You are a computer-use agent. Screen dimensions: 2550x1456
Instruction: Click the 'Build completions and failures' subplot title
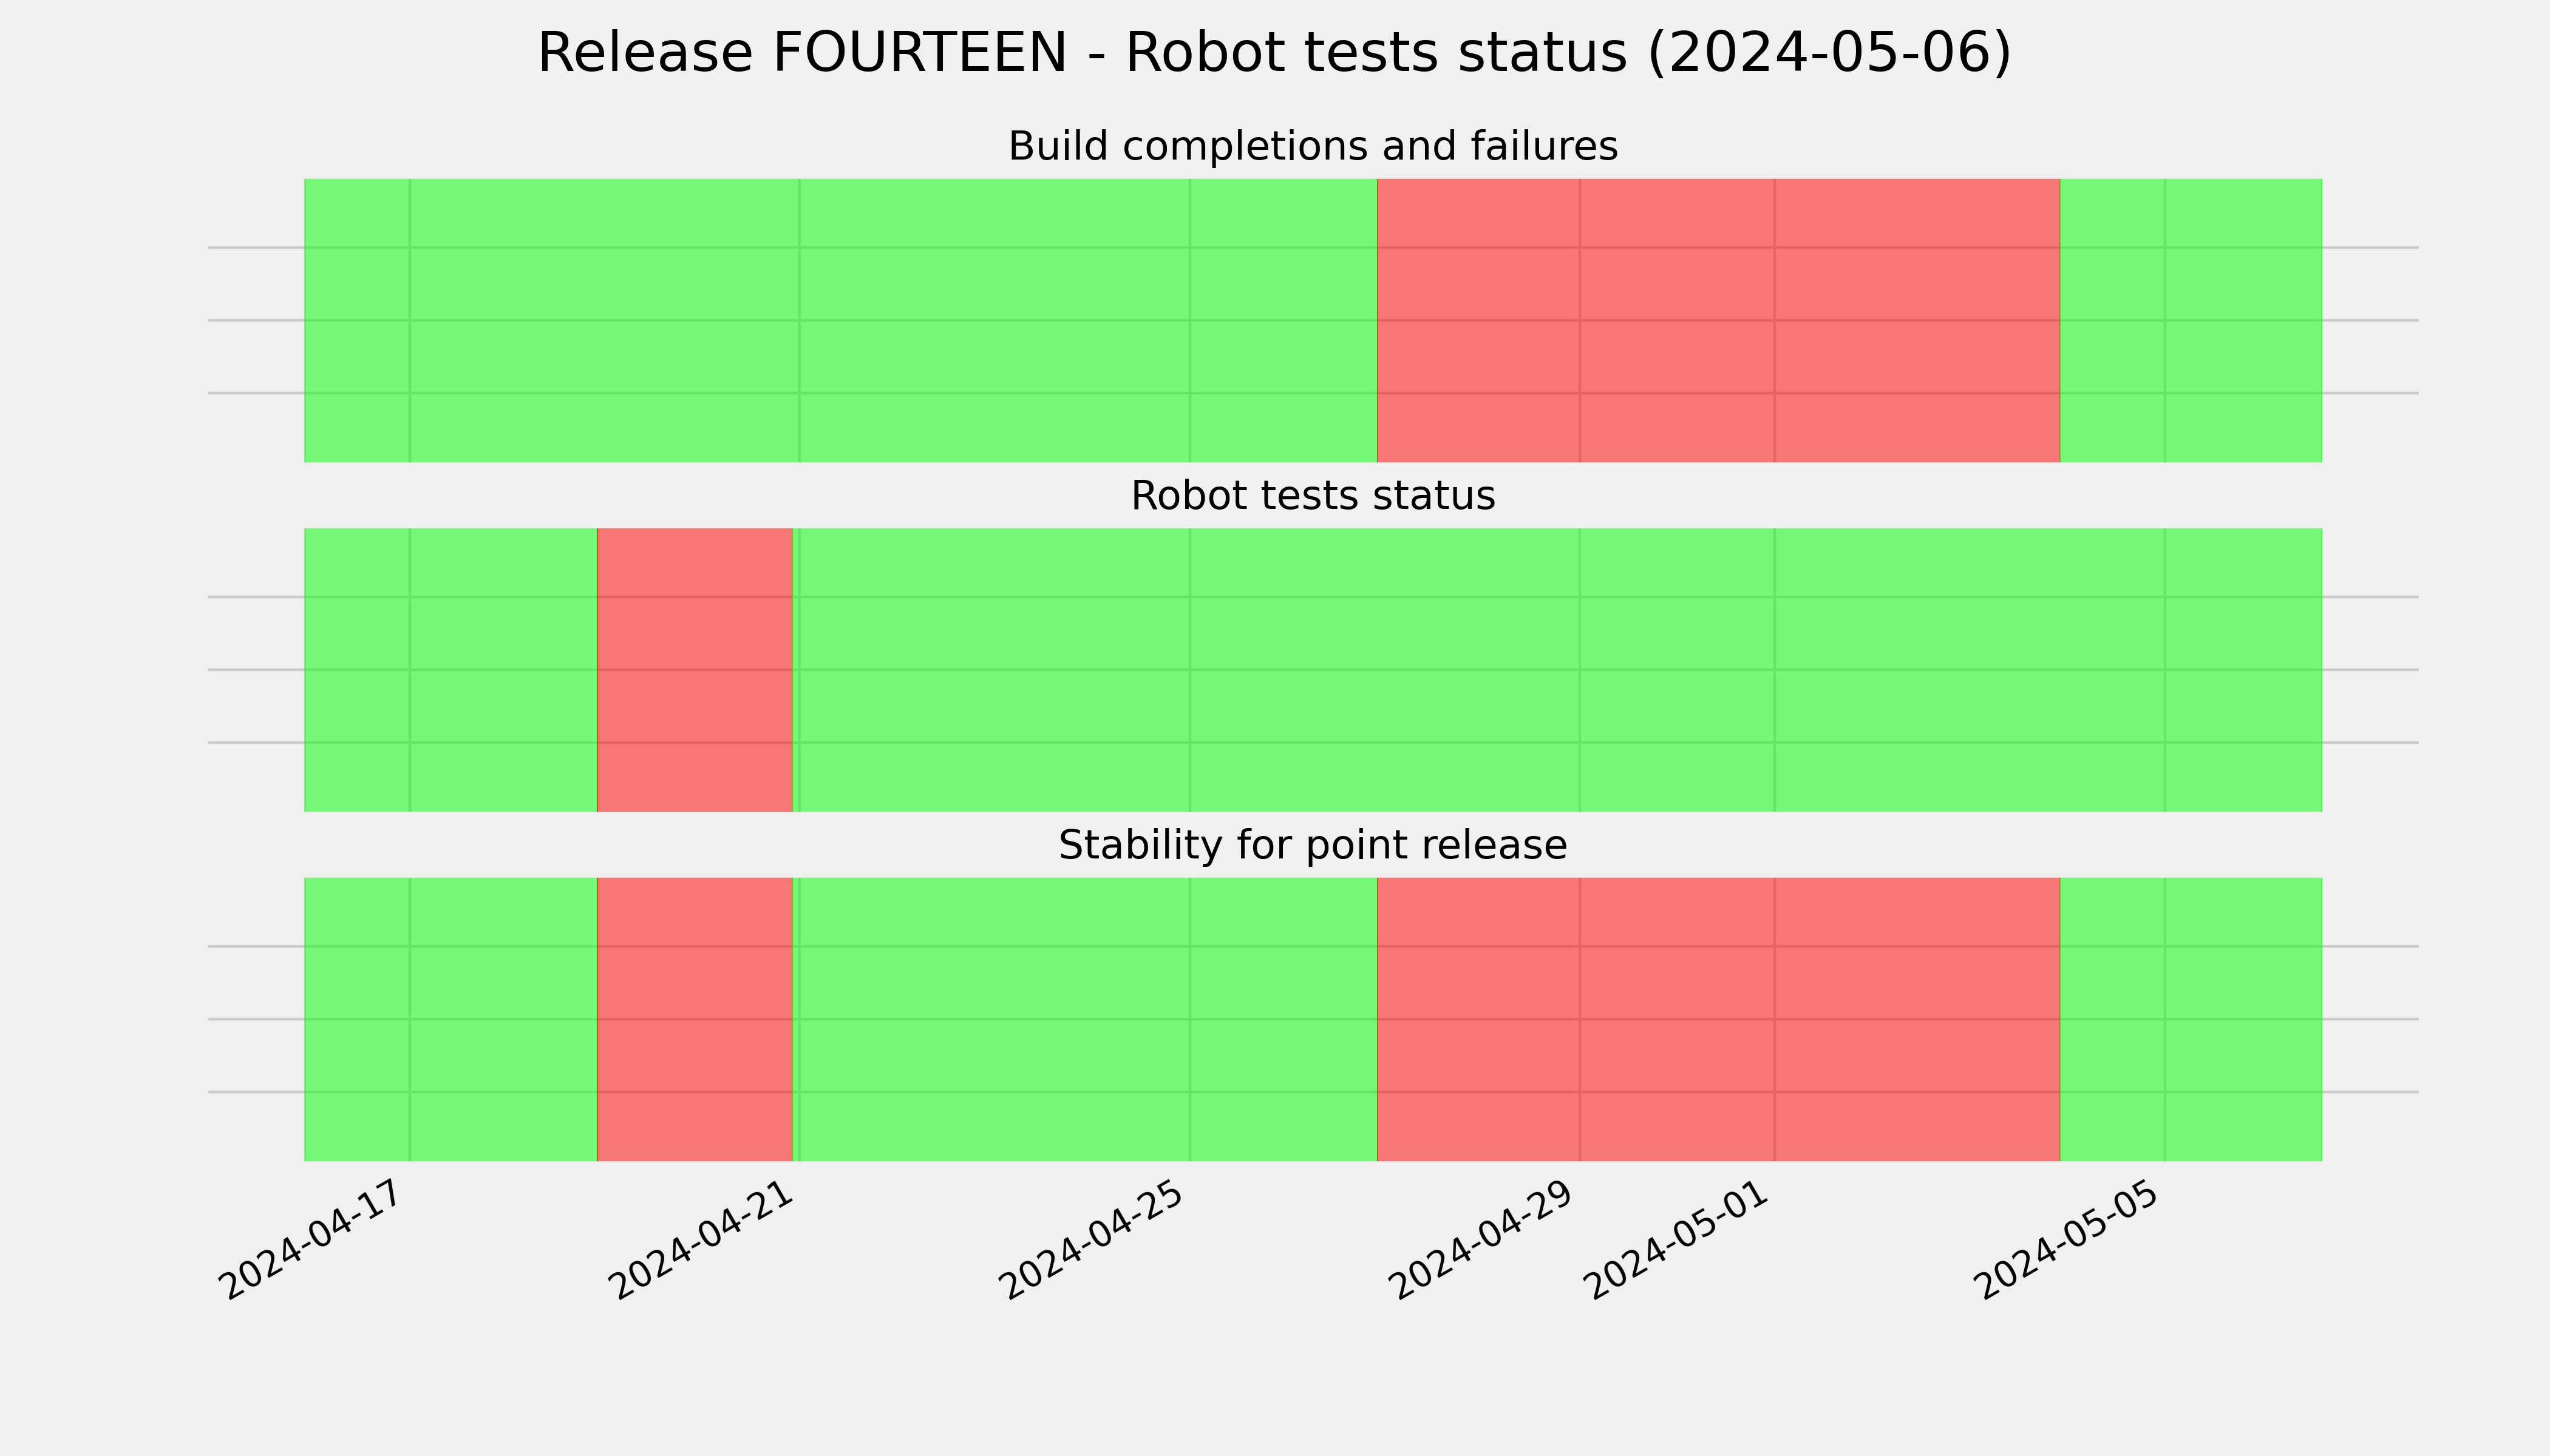[1313, 147]
